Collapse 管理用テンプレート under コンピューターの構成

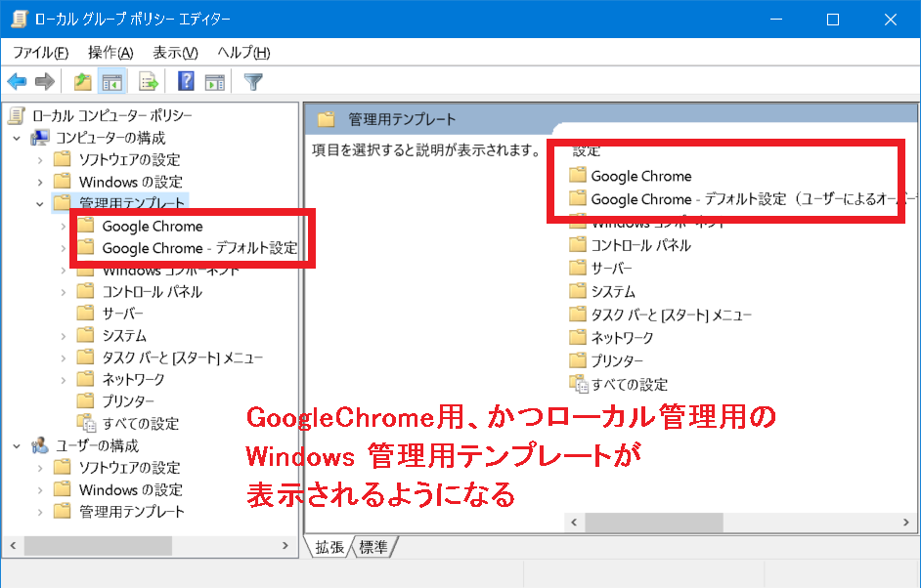40,204
